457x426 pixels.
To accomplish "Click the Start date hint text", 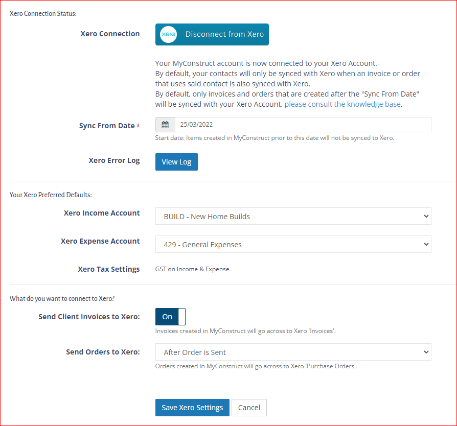I will click(275, 138).
